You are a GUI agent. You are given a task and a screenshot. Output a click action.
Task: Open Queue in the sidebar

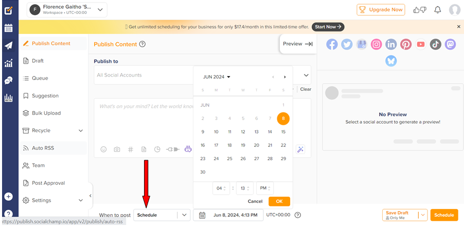[40, 79]
